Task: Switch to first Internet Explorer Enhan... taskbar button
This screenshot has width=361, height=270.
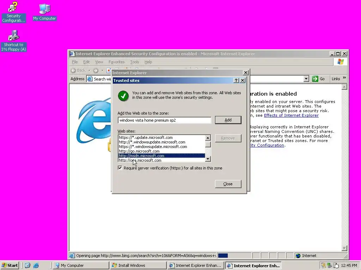Action: (196, 265)
